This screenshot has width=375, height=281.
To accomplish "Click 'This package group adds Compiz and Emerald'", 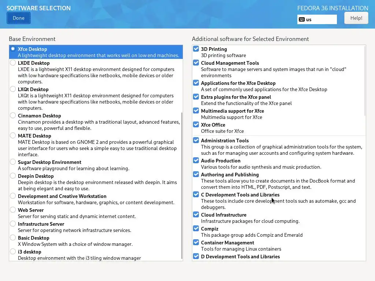I will [x=252, y=235].
